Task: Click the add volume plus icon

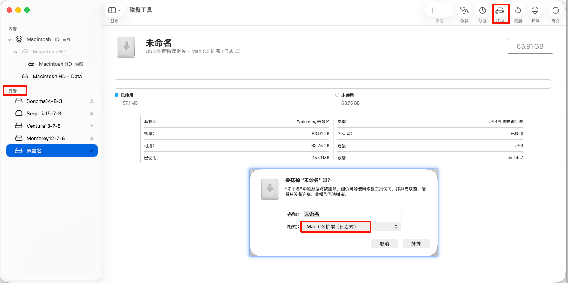Action: pos(432,10)
